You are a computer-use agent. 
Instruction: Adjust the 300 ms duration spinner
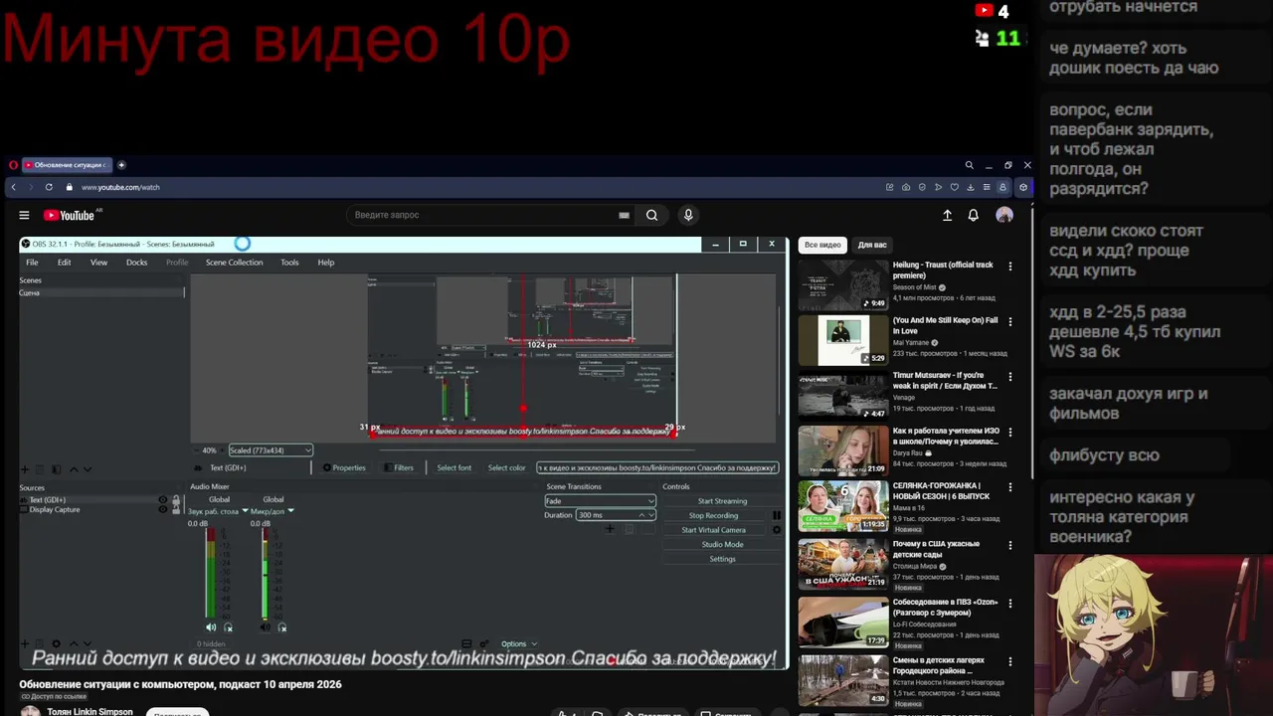(x=616, y=515)
